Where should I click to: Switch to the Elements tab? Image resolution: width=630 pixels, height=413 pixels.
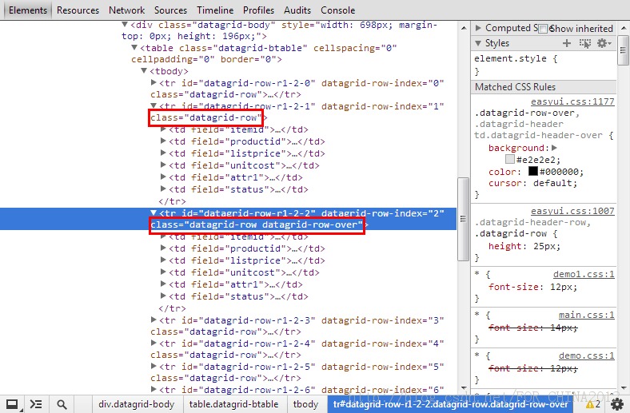pyautogui.click(x=28, y=10)
